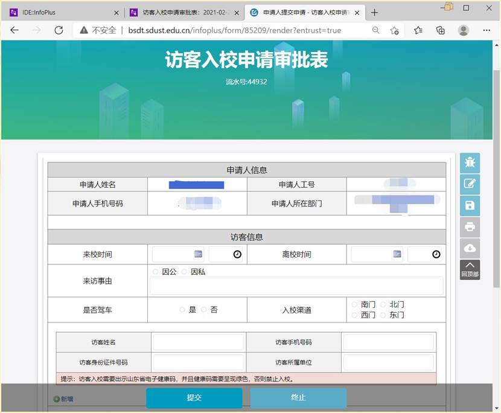
Task: Open clock time picker for 来校时间
Action: coord(237,255)
